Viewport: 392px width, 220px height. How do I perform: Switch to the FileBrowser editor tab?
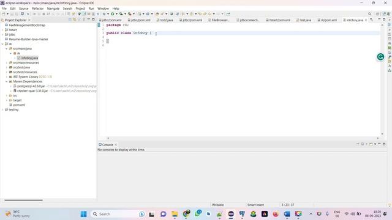(x=219, y=20)
